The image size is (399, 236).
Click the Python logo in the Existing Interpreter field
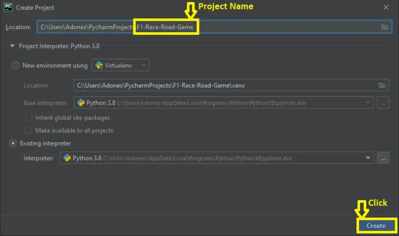[66, 158]
